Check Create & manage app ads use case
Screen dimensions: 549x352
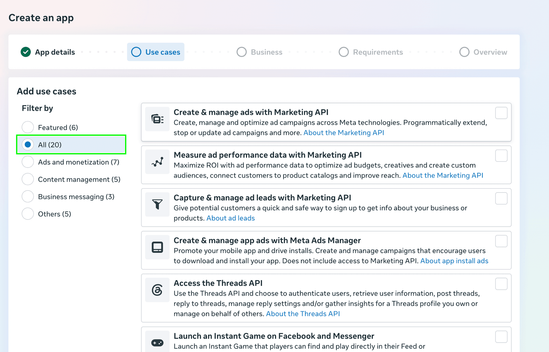501,241
